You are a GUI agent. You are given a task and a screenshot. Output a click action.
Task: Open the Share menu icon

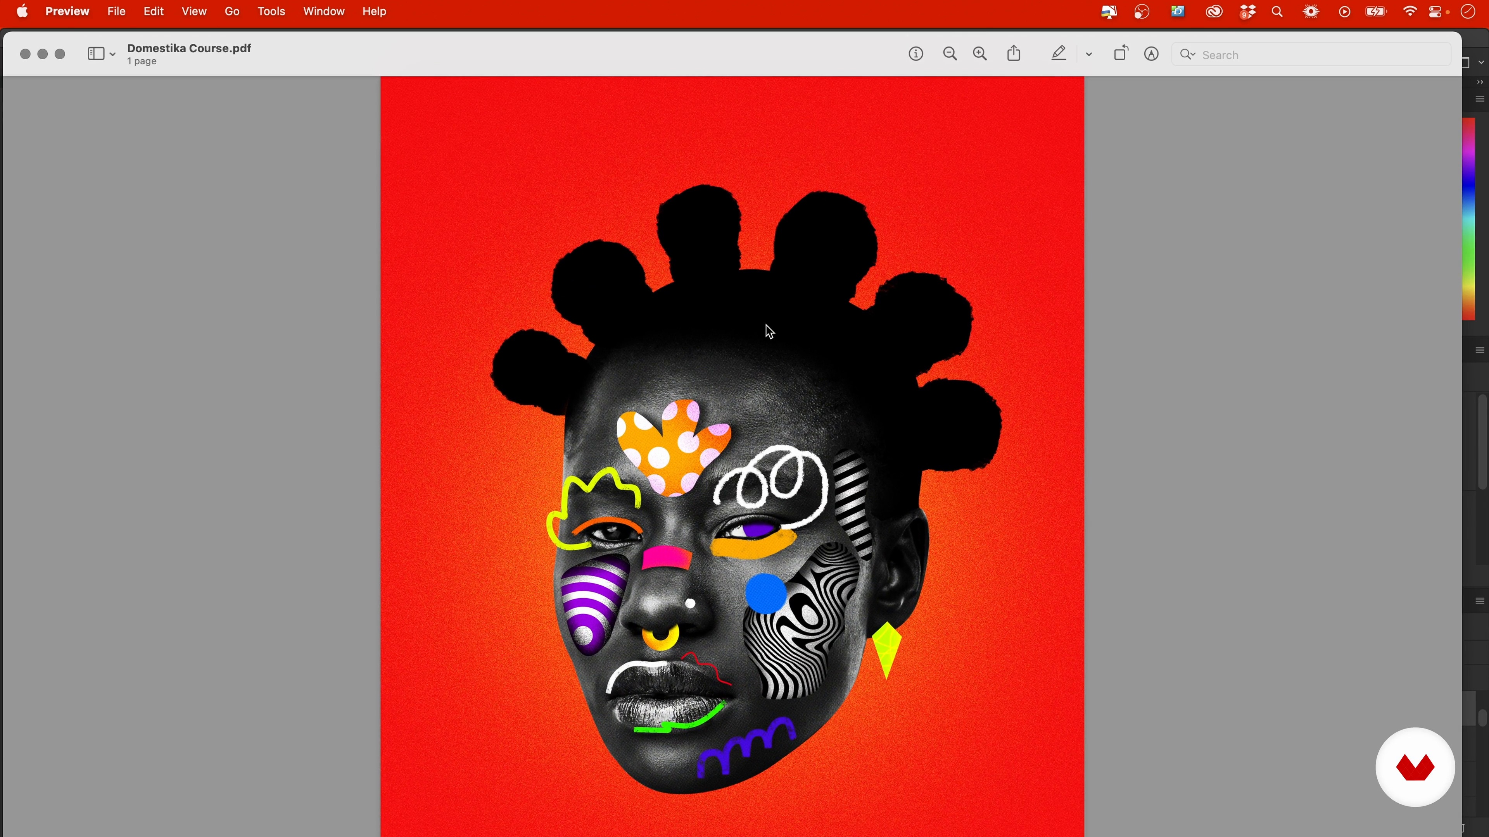pos(1014,54)
